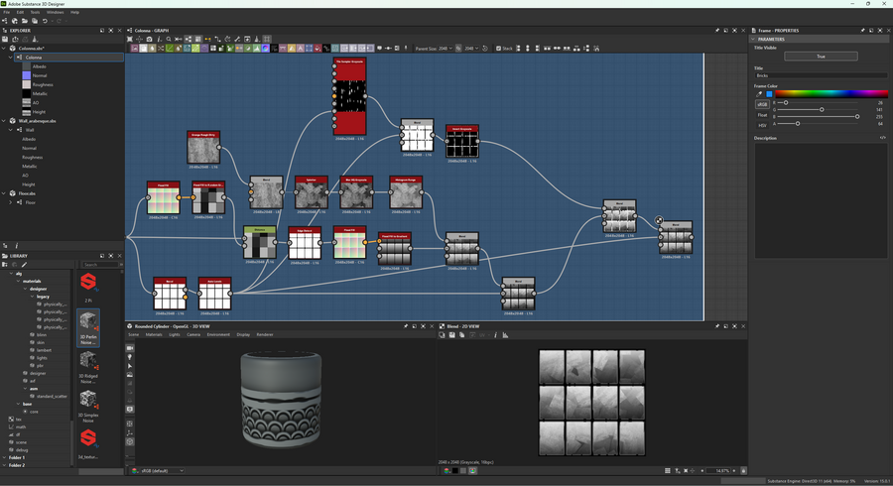
Task: Select the 3D Ridged Noise library thumbnail
Action: pos(88,360)
